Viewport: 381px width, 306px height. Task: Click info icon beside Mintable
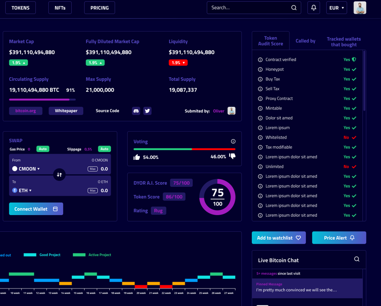pos(260,108)
